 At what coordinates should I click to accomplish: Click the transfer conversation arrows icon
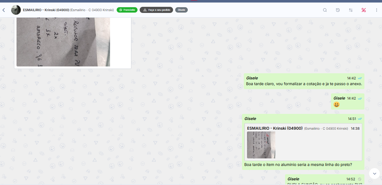351,10
